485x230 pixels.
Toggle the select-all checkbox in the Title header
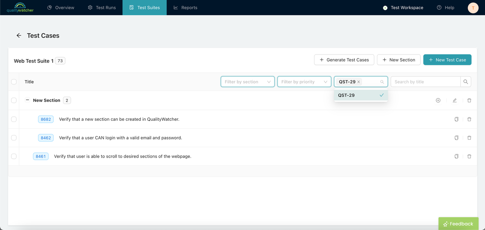14,82
